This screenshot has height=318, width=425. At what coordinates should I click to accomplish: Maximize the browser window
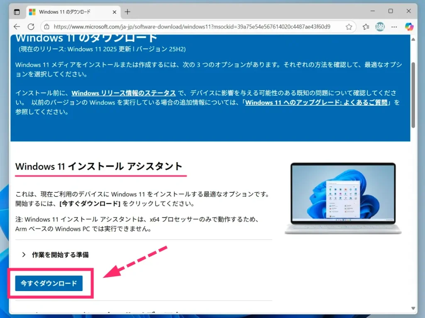click(391, 11)
